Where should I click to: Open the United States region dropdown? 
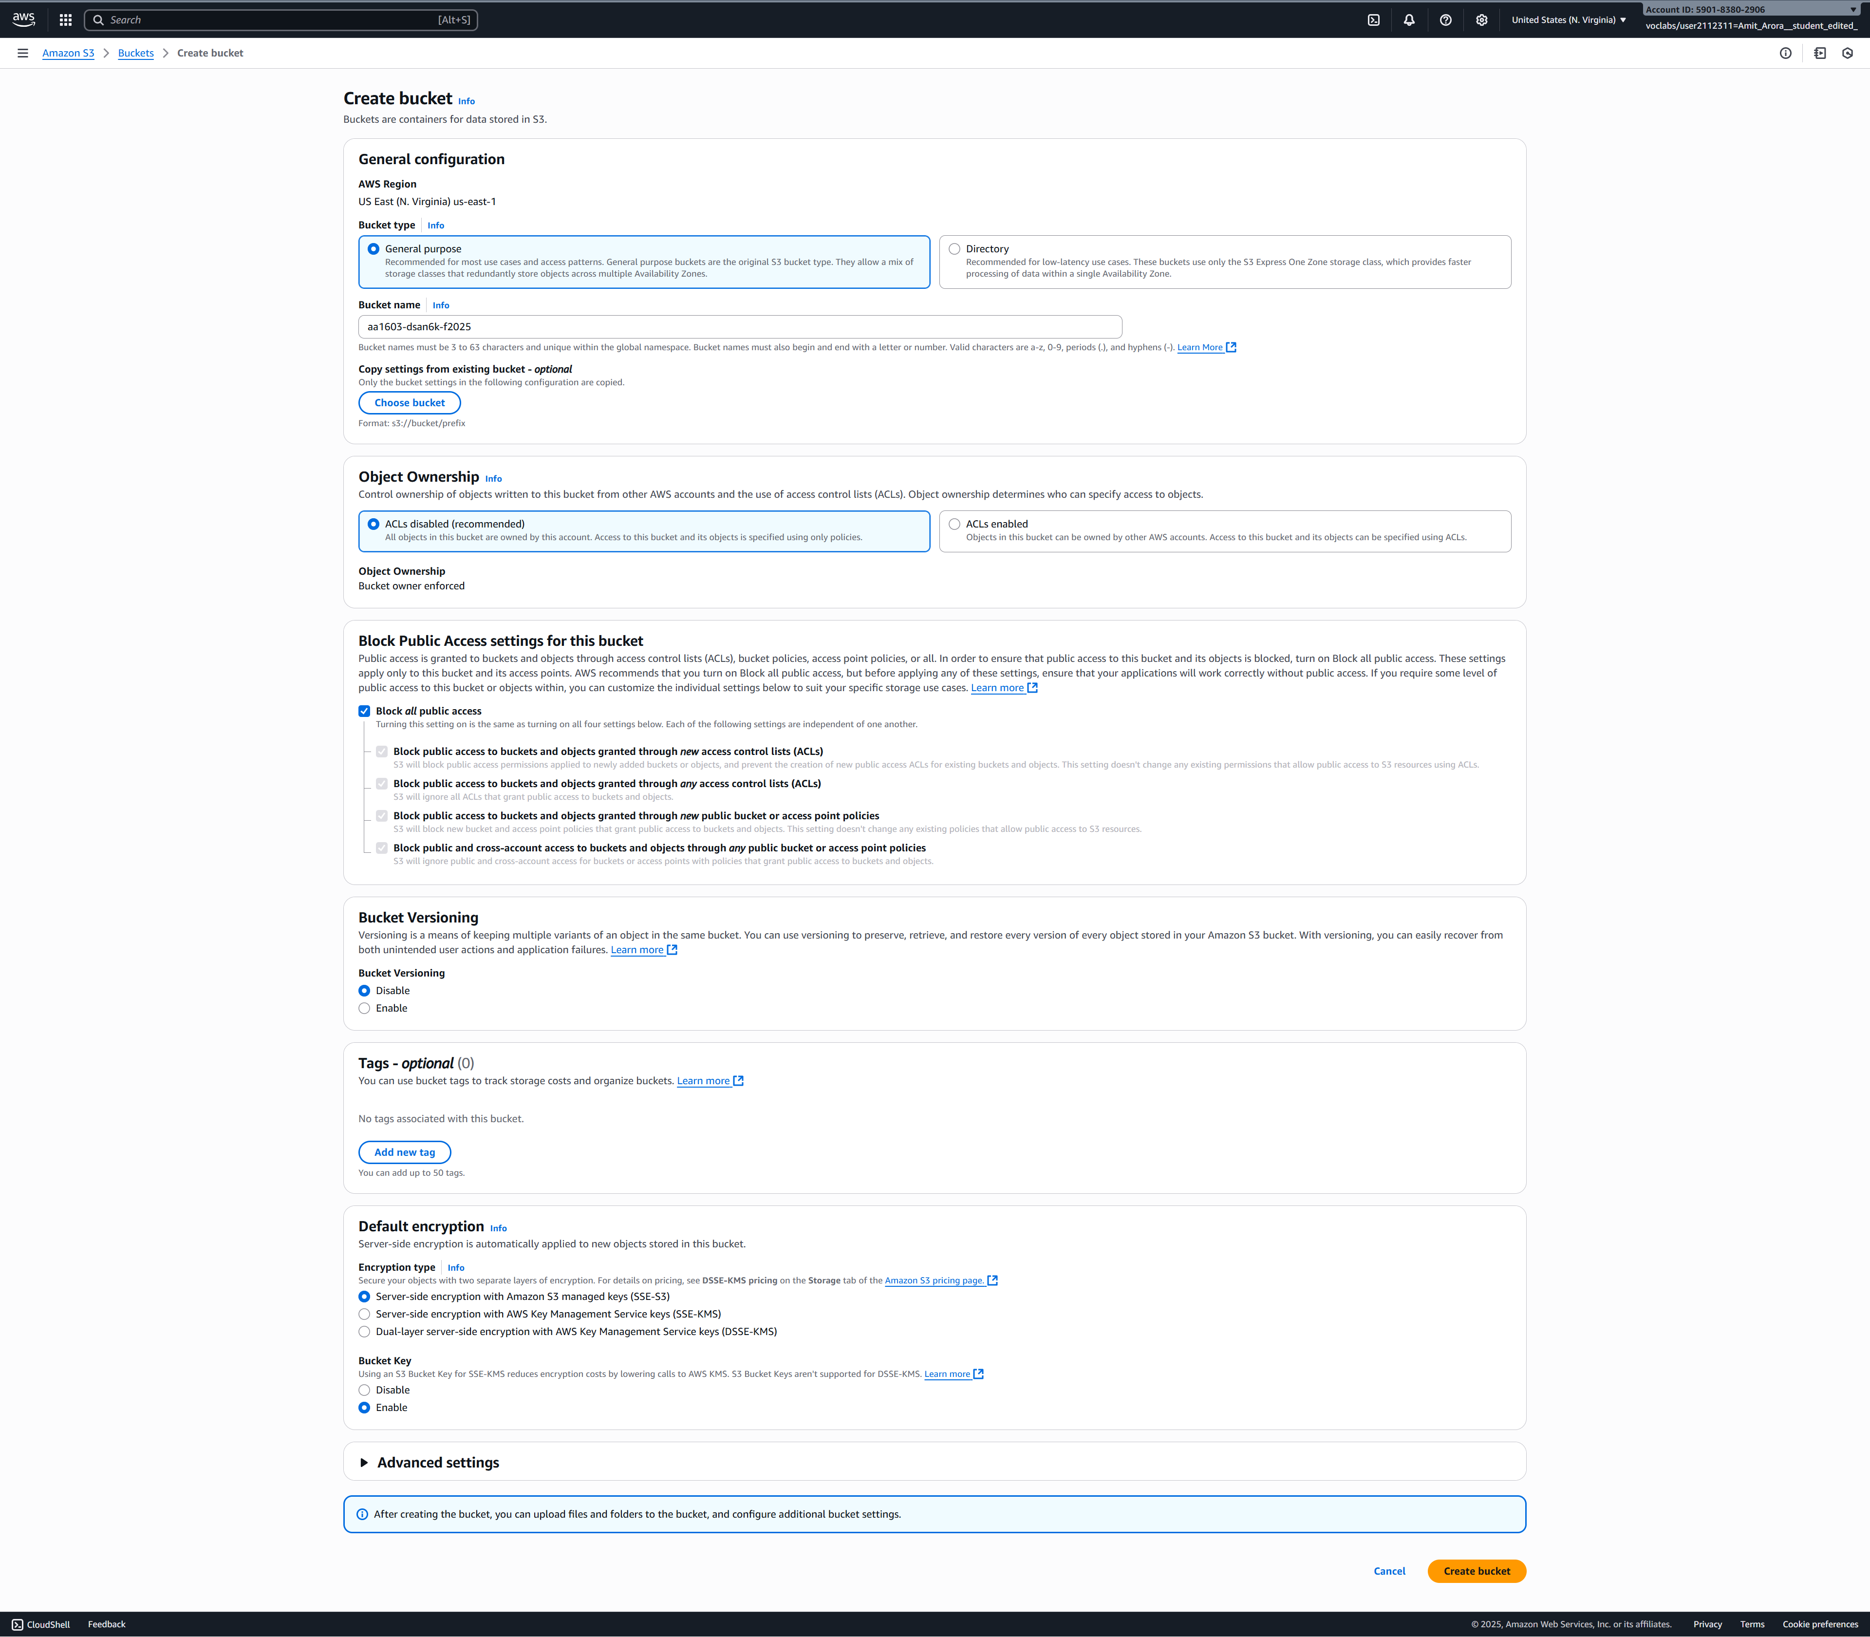point(1569,20)
